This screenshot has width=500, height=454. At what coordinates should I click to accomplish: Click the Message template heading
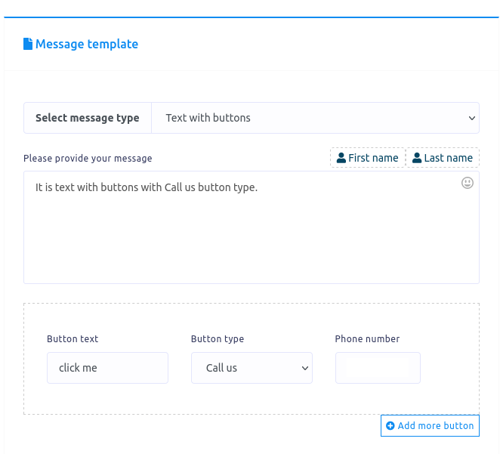tap(87, 44)
